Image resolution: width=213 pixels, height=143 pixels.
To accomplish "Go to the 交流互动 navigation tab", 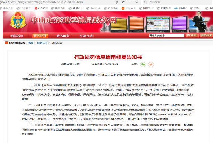I will click(x=86, y=36).
